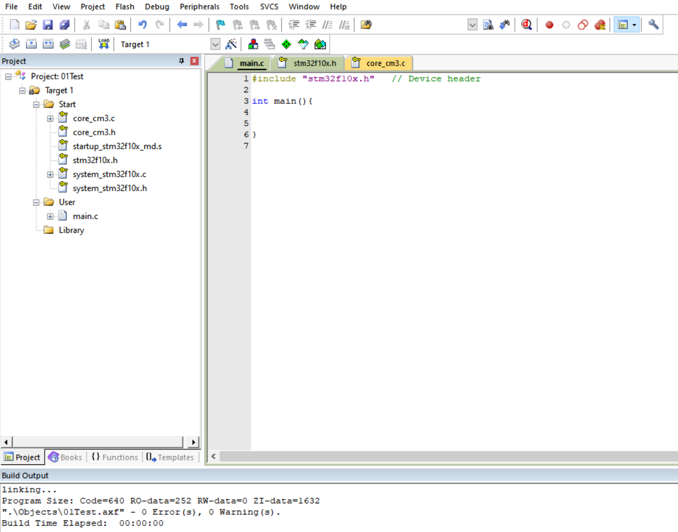
Task: Switch to stm32f10x.h editor tab
Action: pyautogui.click(x=308, y=63)
